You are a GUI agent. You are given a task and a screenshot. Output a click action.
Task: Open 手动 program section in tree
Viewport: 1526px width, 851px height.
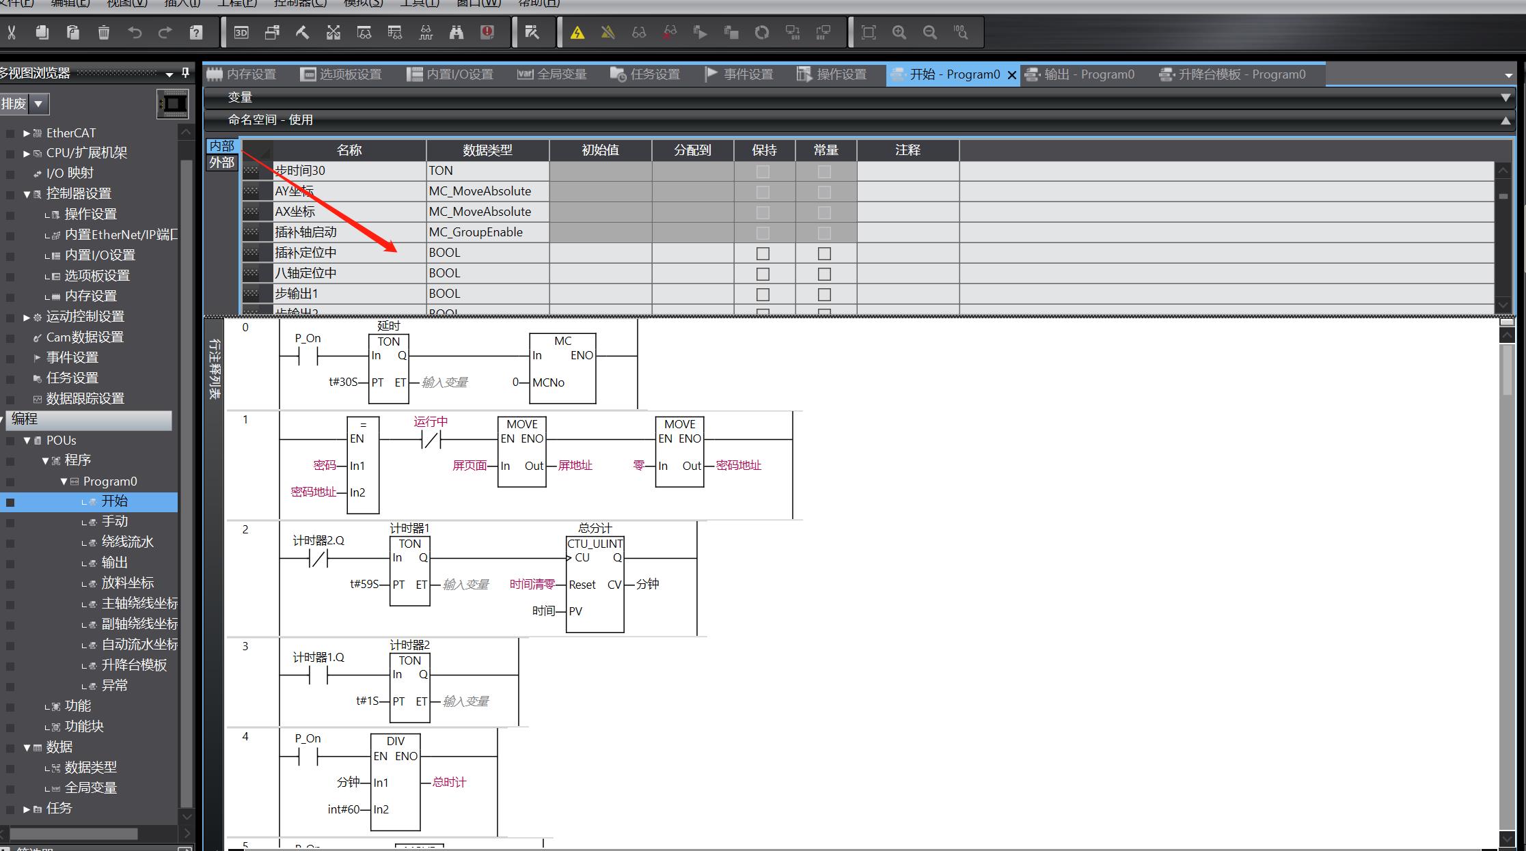pyautogui.click(x=115, y=521)
